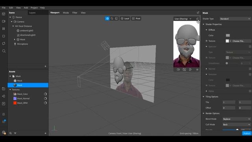This screenshot has width=252, height=142.
Task: Open the viewport Mode menu
Action: pyautogui.click(x=66, y=13)
